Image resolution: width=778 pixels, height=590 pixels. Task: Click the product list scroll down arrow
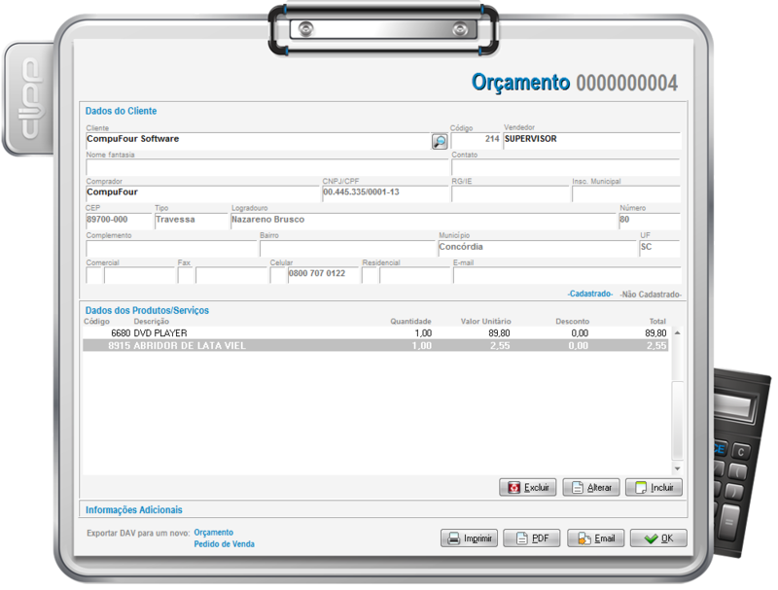coord(678,469)
